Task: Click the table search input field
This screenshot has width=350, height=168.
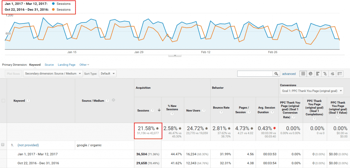Action: click(x=255, y=74)
